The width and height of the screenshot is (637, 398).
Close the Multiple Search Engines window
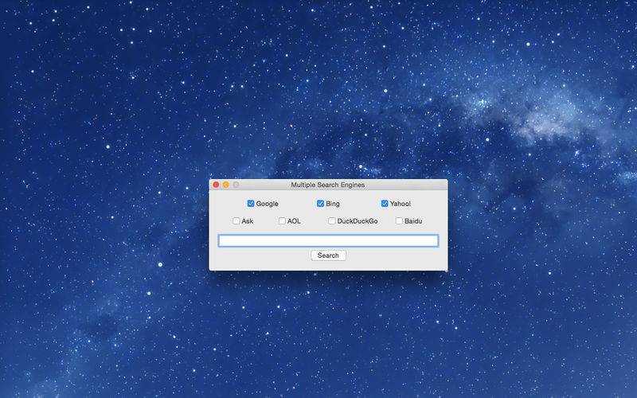216,185
